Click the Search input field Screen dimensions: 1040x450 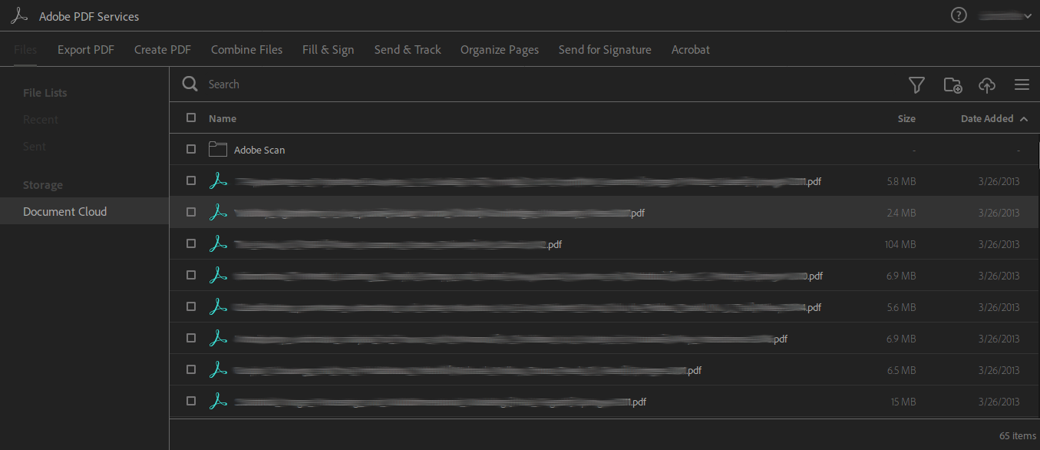tap(307, 84)
